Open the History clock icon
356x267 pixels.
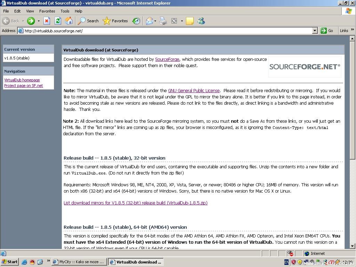pyautogui.click(x=136, y=21)
